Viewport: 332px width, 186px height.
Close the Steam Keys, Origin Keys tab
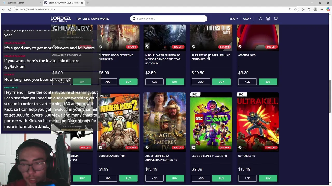point(82,3)
